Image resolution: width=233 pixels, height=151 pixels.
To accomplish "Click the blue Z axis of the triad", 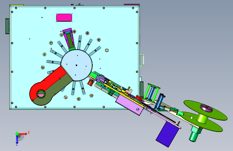I will (17, 139).
